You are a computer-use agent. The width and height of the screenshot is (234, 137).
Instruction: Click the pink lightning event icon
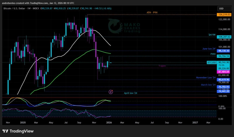click(111, 92)
